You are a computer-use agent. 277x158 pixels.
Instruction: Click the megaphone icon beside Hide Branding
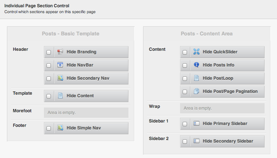[x=60, y=52]
